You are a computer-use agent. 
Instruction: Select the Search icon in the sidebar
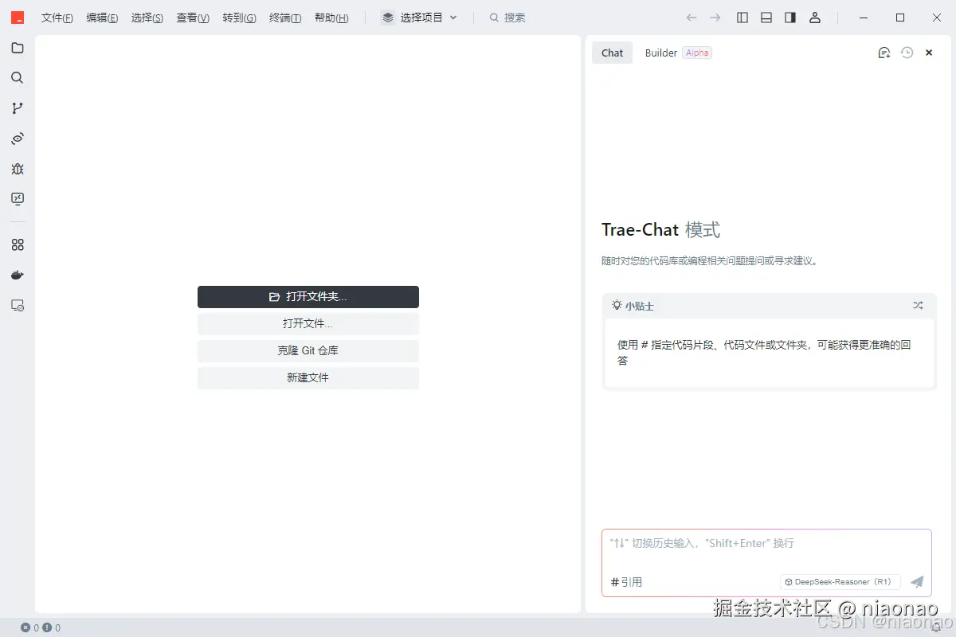pyautogui.click(x=18, y=77)
